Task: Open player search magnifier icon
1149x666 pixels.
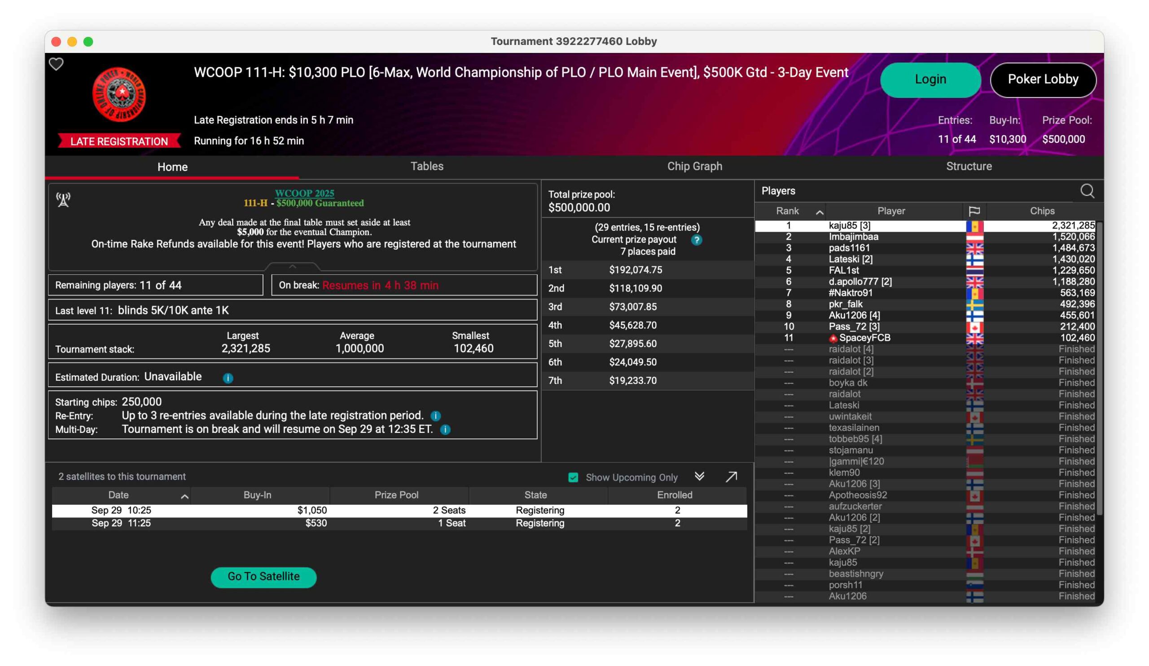Action: pos(1087,191)
